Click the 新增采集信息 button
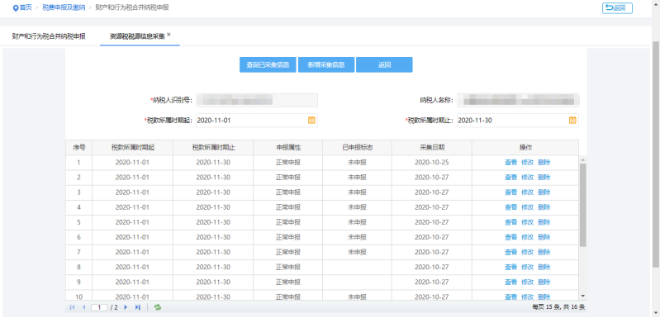 (x=326, y=64)
